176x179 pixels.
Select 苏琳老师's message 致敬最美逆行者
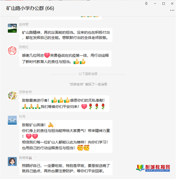coord(64,104)
